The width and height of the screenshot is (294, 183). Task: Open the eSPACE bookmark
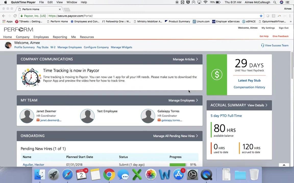pyautogui.click(x=249, y=21)
